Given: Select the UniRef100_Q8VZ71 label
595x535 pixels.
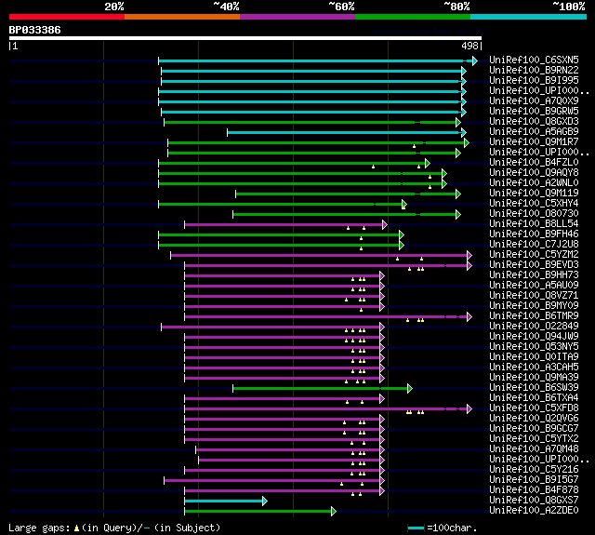Looking at the screenshot, I should coord(534,295).
